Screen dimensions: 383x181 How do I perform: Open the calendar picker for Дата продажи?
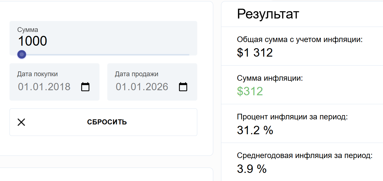183,87
